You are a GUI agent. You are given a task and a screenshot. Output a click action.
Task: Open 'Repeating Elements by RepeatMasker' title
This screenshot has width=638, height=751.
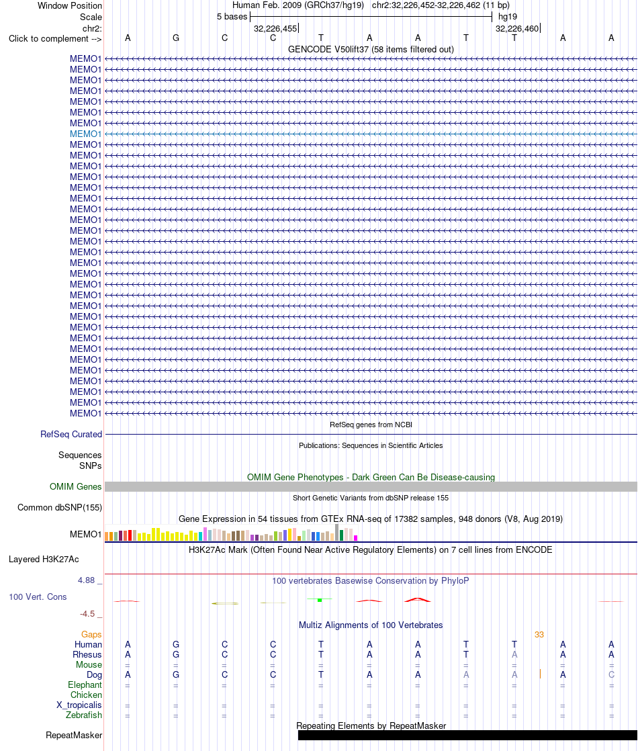point(371,726)
